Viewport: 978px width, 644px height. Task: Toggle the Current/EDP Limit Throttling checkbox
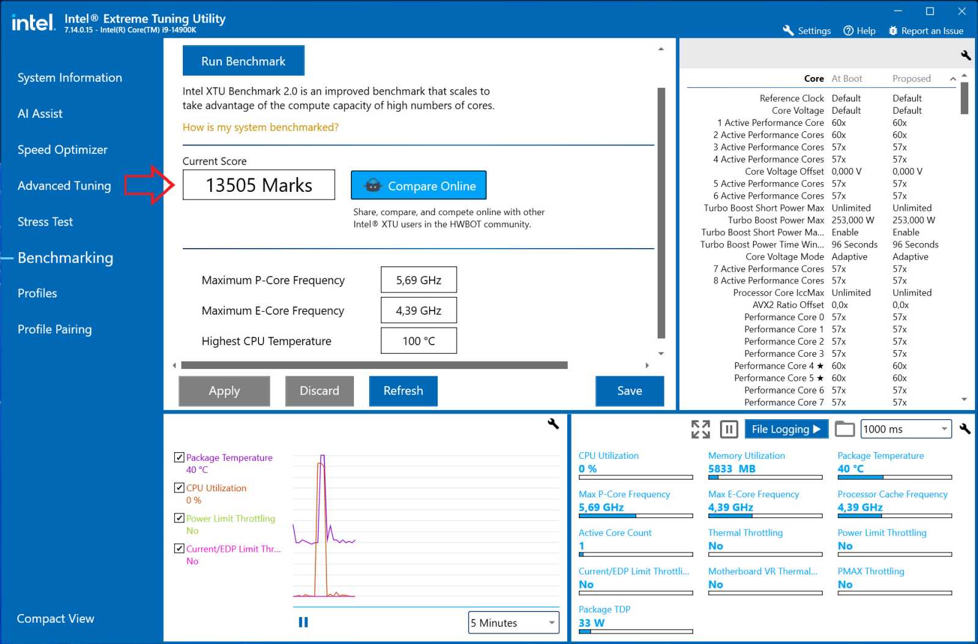tap(179, 549)
